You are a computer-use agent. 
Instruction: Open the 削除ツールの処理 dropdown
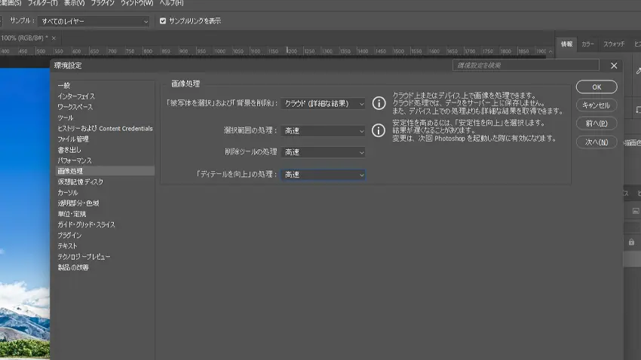pyautogui.click(x=324, y=152)
